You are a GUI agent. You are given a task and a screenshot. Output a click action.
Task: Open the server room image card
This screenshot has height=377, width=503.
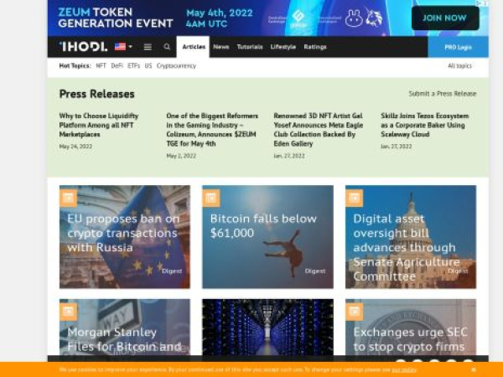[268, 327]
